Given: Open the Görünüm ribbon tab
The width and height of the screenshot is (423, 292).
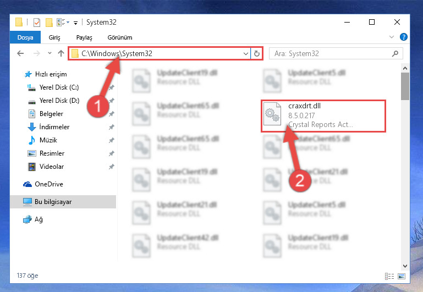Looking at the screenshot, I should point(120,37).
